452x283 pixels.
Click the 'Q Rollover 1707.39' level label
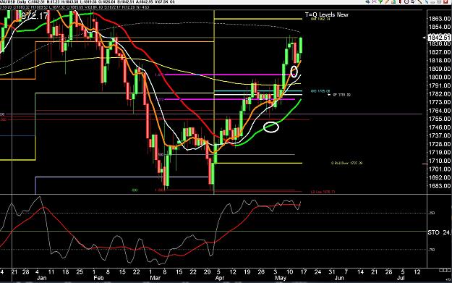point(347,163)
